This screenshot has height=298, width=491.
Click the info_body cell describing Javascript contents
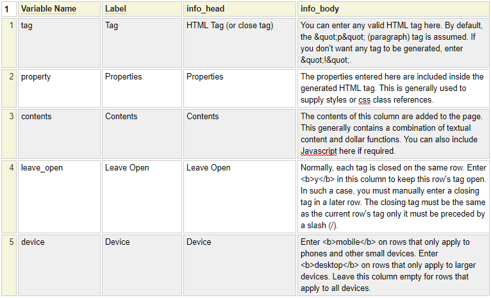tap(392, 133)
